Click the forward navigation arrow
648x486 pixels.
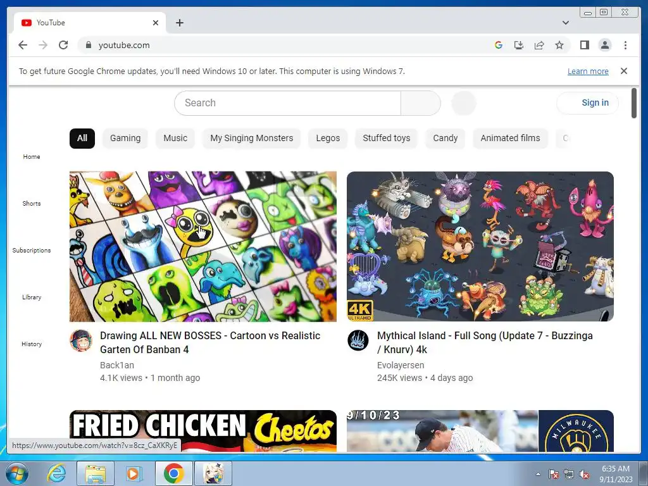click(x=43, y=45)
